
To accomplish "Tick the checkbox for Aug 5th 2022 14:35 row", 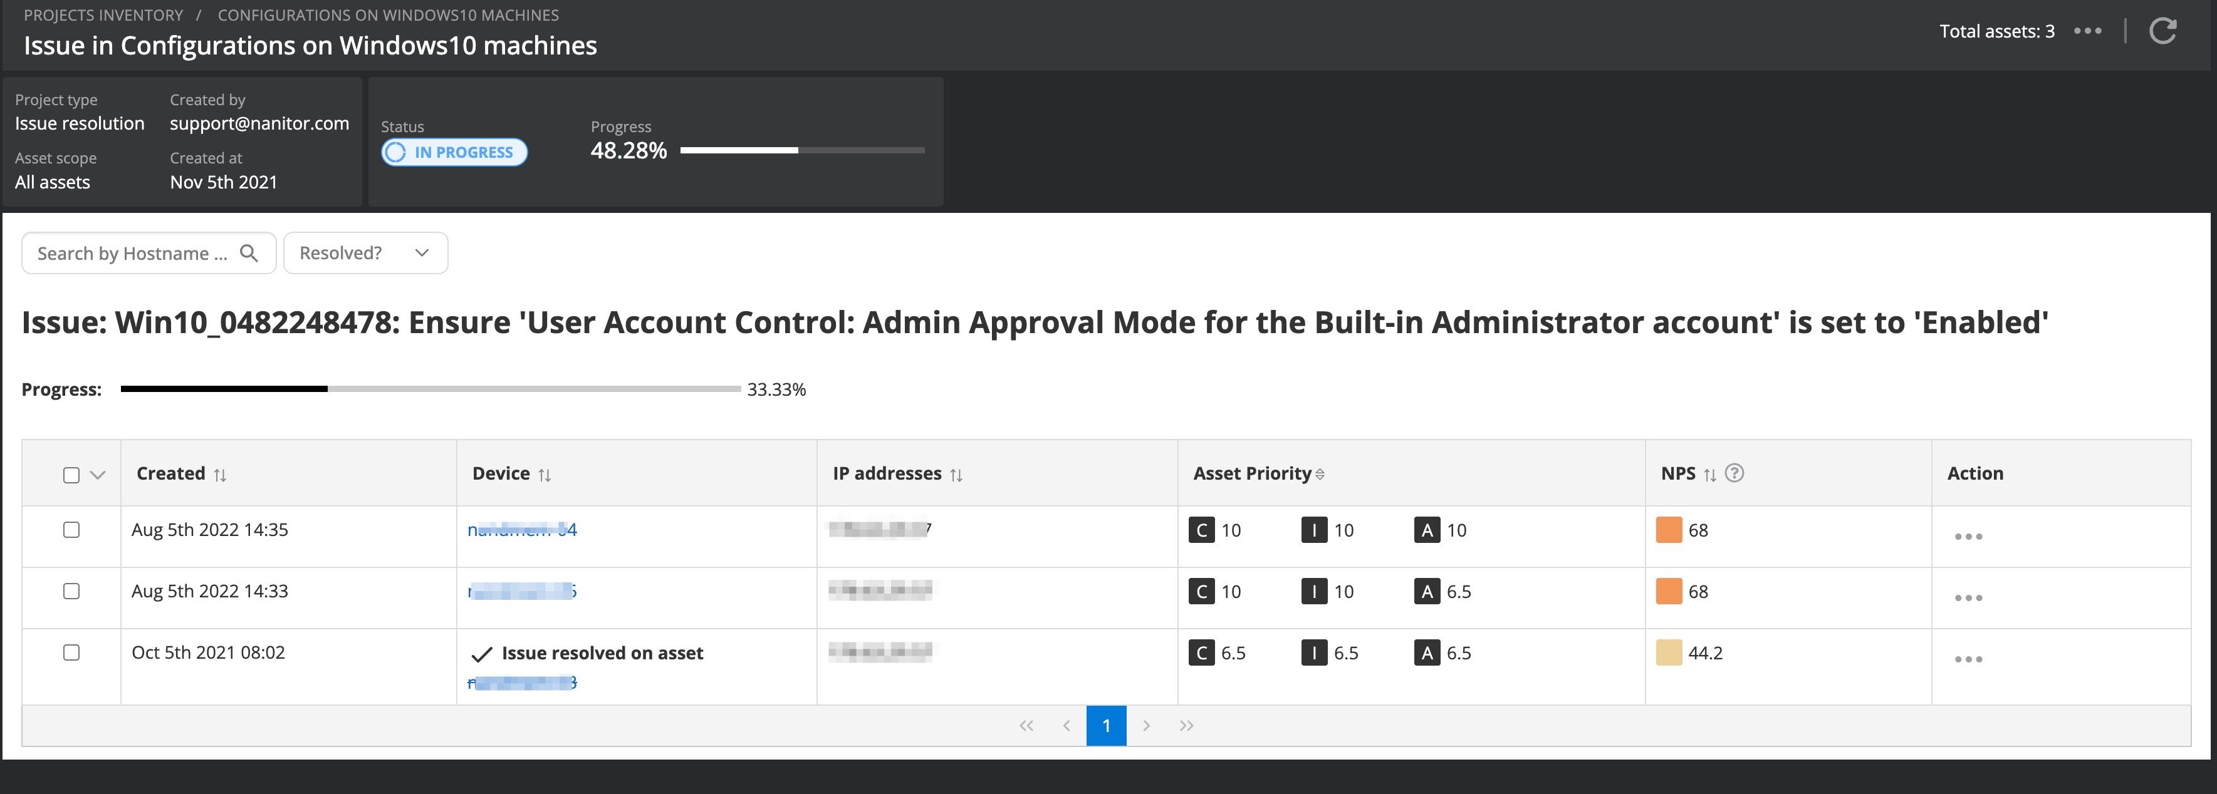I will click(x=71, y=530).
